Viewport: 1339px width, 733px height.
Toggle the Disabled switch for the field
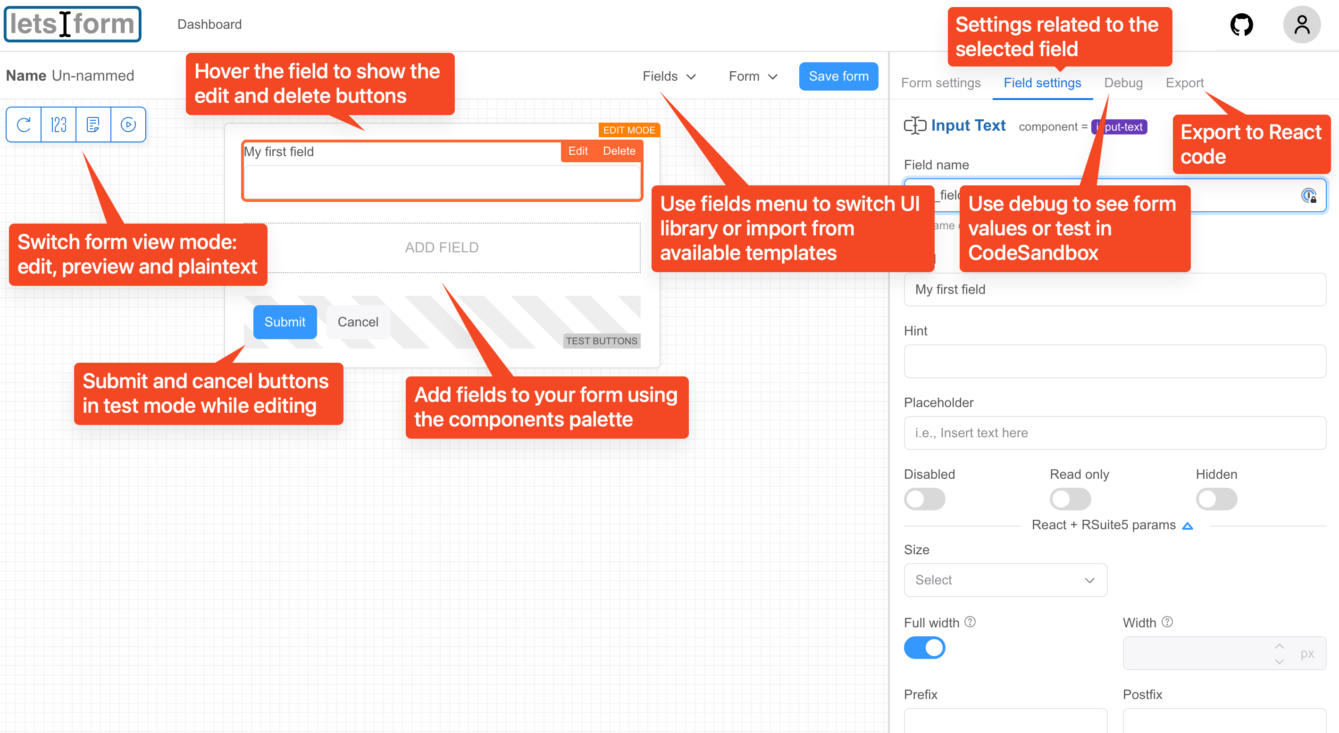pos(926,497)
